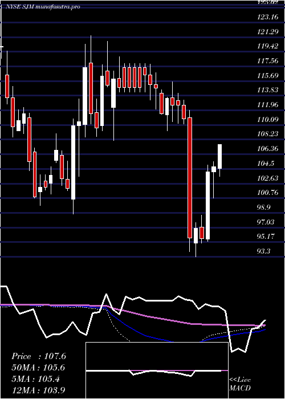Click the 119.42 price axis label
This screenshot has height=399, width=285.
(x=267, y=47)
